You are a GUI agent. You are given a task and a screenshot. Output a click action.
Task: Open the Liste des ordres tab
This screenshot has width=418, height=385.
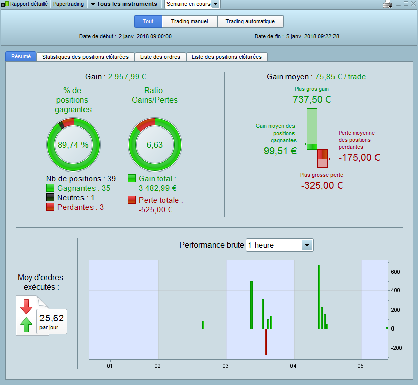(x=160, y=57)
